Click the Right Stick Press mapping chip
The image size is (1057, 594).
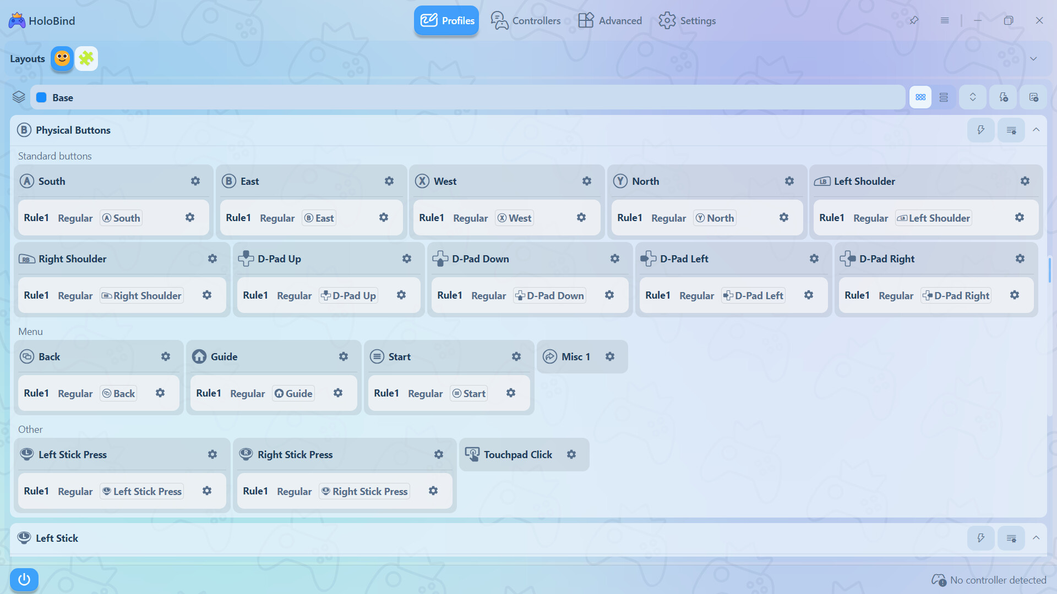coord(364,491)
